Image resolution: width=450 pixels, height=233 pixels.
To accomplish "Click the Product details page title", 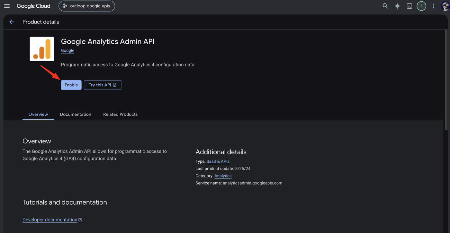I will [41, 22].
